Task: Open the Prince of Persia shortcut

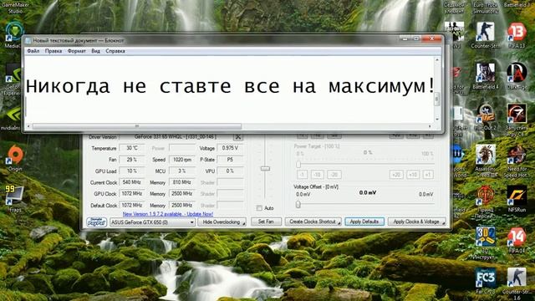Action: tap(485, 196)
